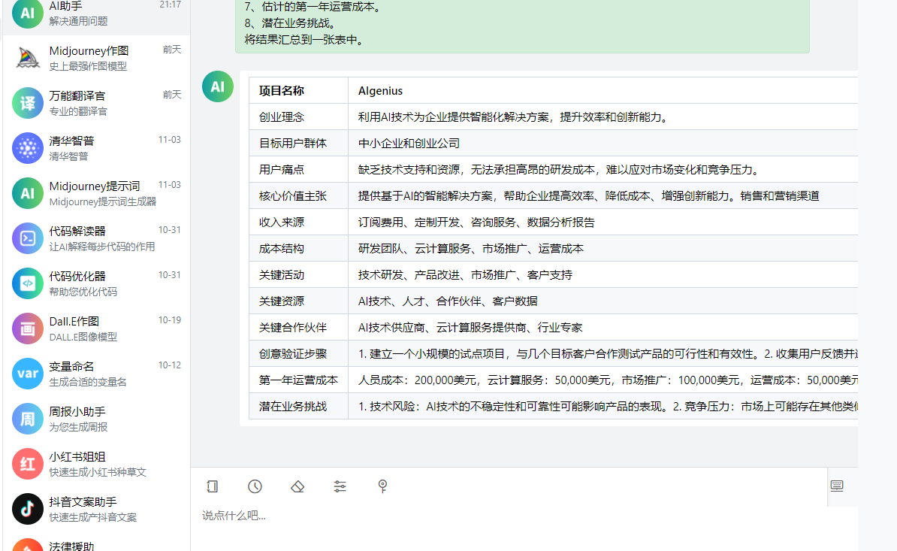
Task: Click the 项目名称 header cell
Action: (298, 90)
